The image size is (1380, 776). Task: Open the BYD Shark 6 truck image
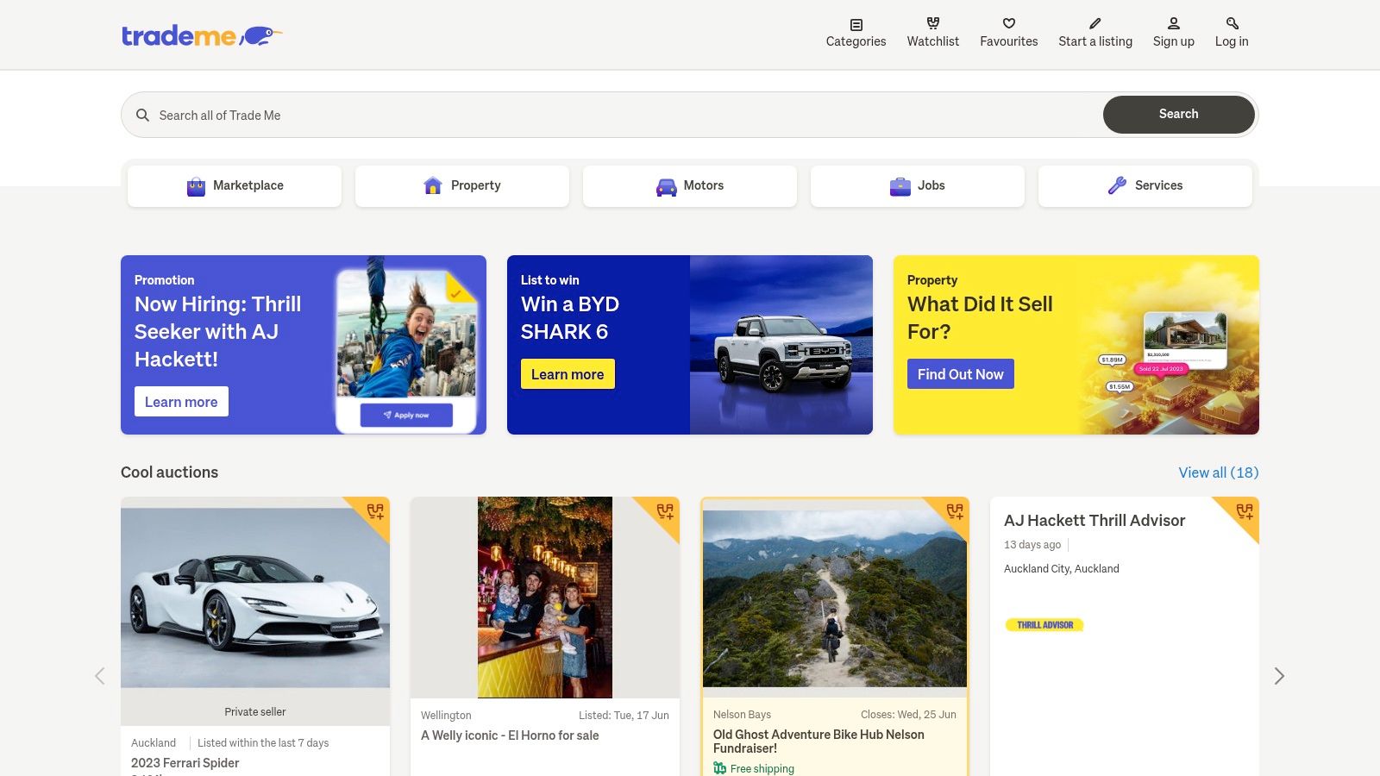(x=781, y=345)
